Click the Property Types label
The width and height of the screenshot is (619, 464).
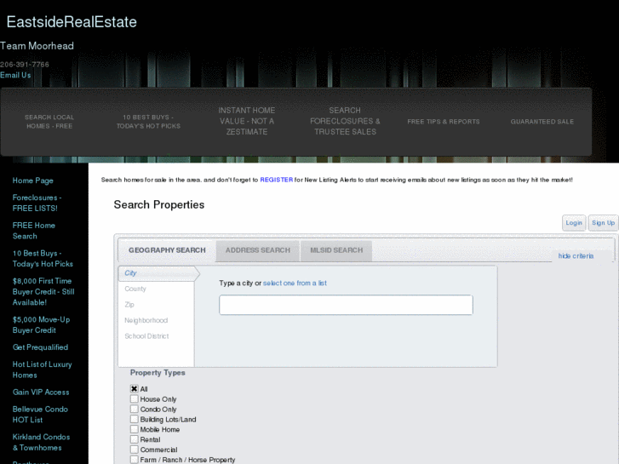[158, 373]
